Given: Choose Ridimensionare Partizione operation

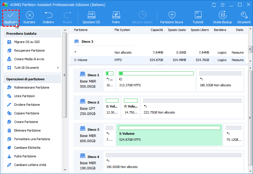Looking at the screenshot, I should tap(32, 87).
